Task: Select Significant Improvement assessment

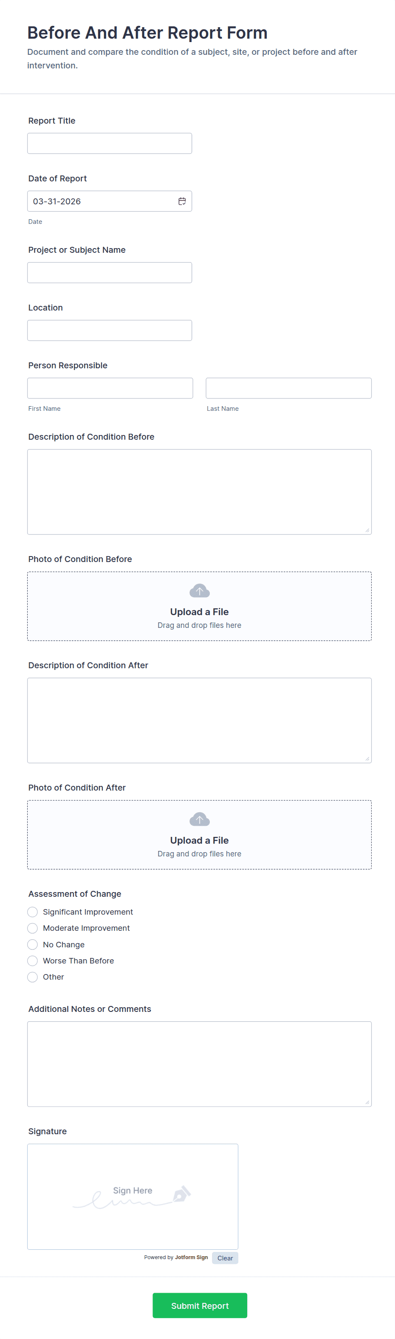Action: click(x=32, y=912)
